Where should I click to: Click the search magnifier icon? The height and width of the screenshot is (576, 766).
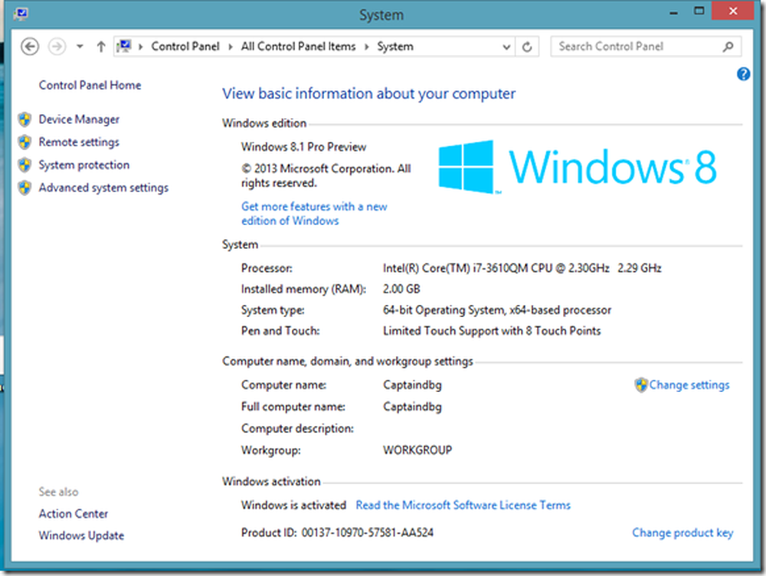[728, 47]
